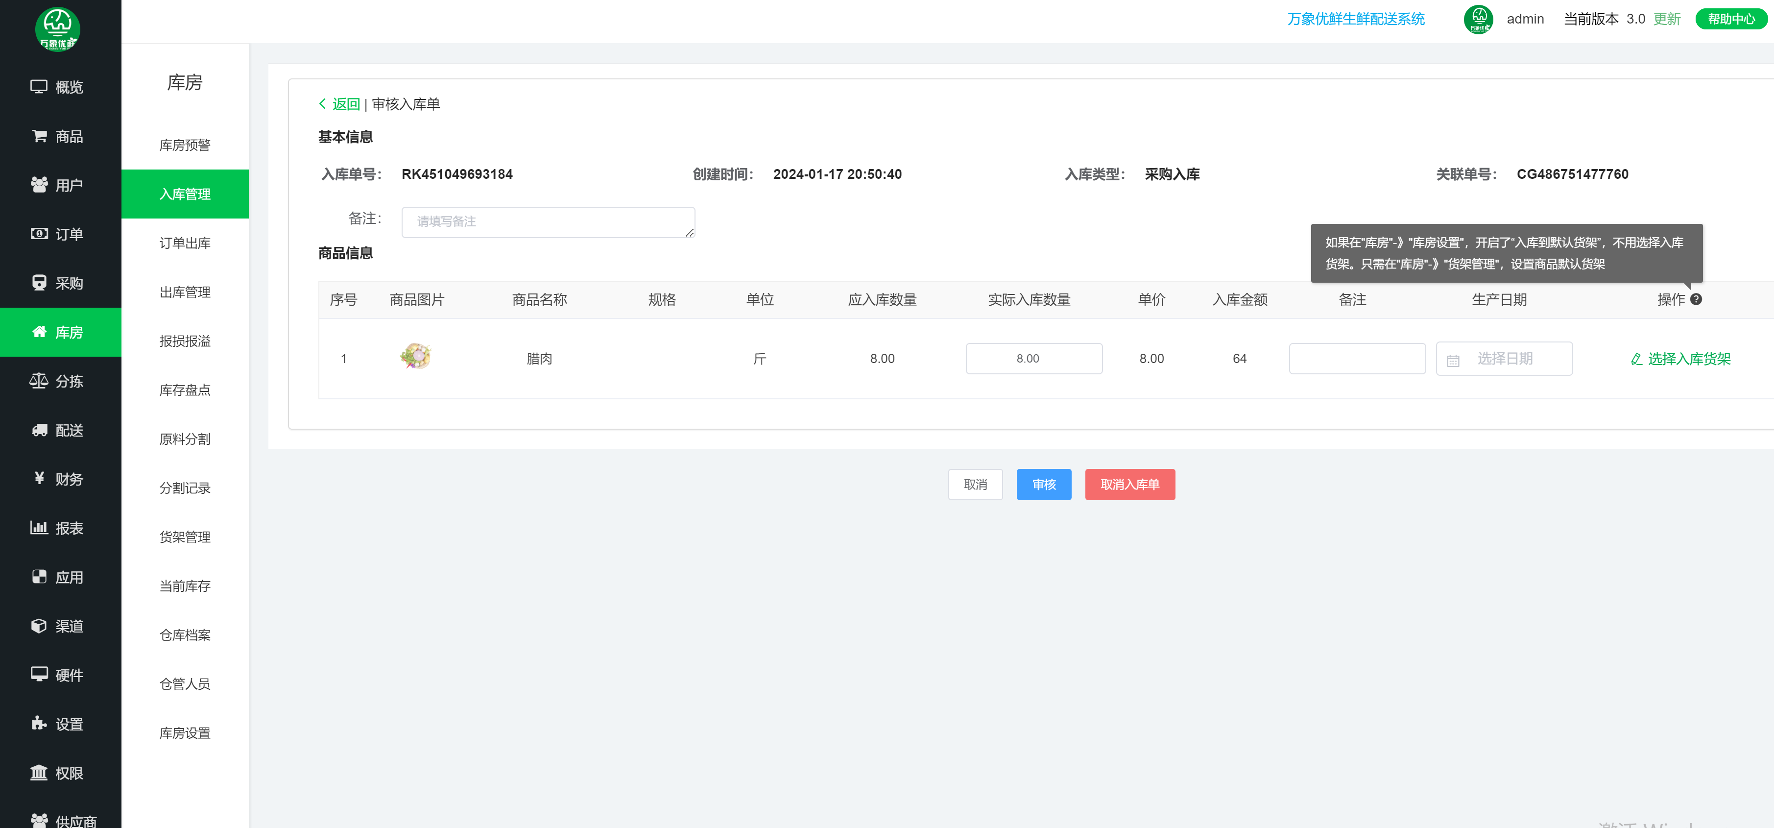Open the admin account menu
The width and height of the screenshot is (1774, 828).
1525,19
